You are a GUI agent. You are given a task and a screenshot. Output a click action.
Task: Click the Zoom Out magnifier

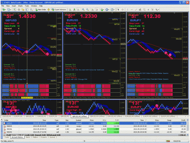[87, 9]
